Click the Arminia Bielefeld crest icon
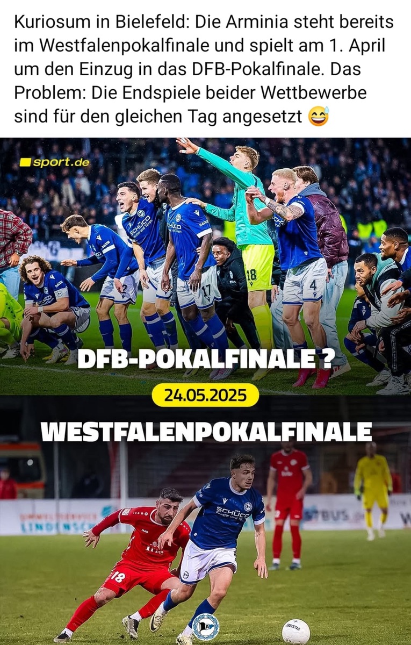Viewport: 411px width, 645px height. 206,627
